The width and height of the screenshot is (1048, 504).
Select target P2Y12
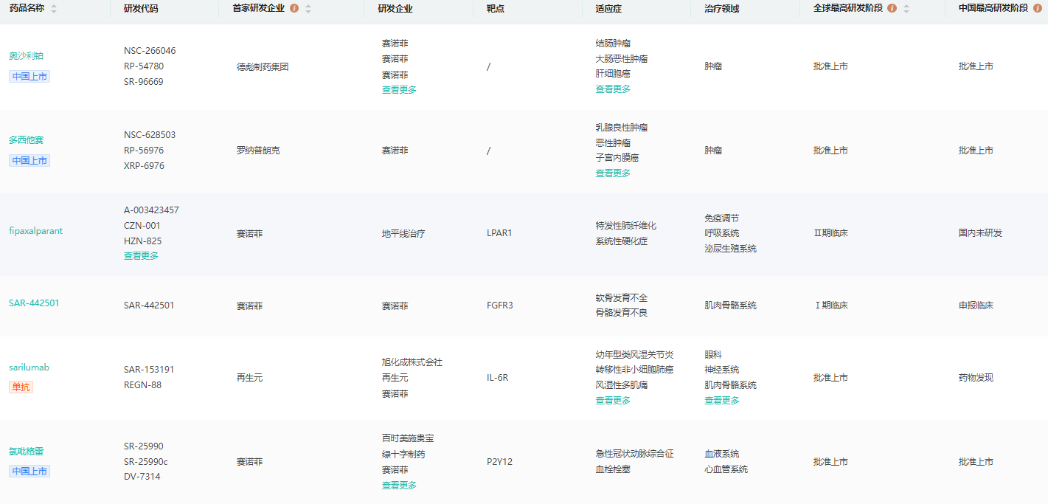pyautogui.click(x=499, y=462)
